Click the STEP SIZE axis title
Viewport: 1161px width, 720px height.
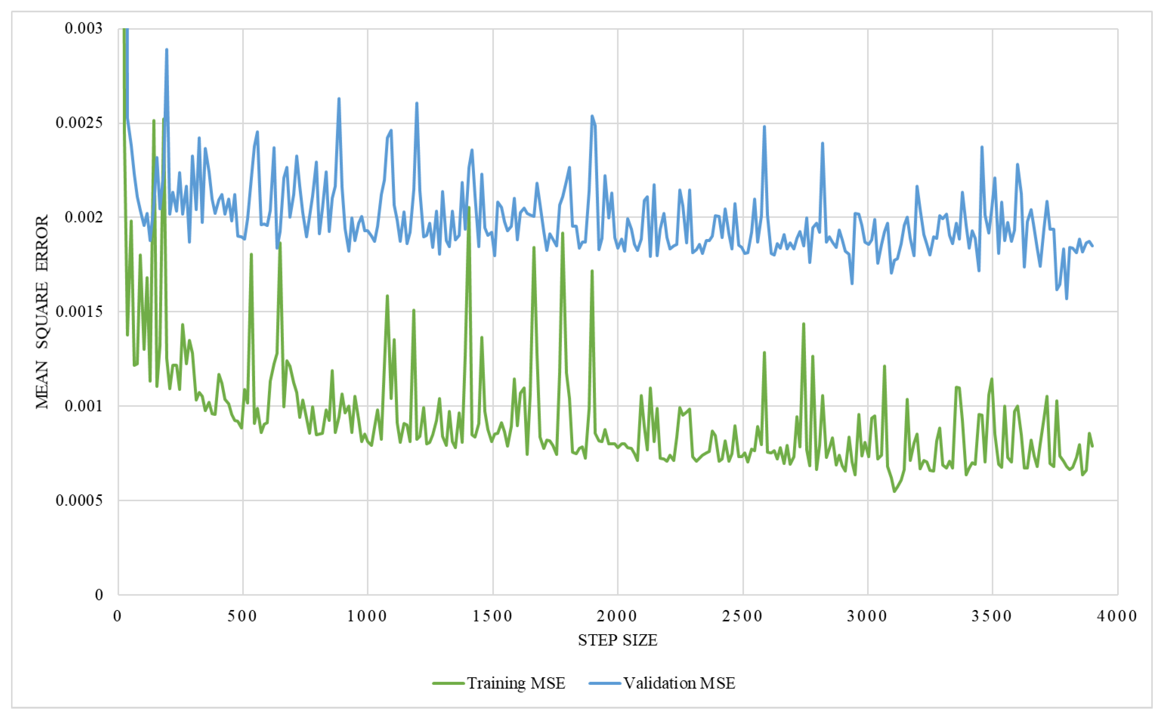[x=618, y=640]
